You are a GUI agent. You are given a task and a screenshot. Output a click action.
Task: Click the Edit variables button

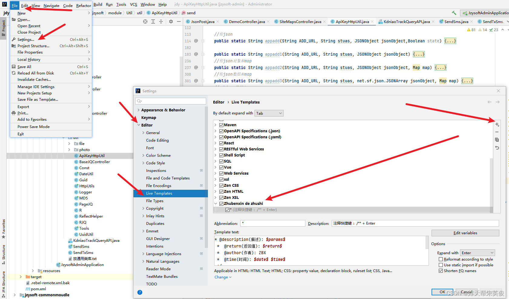click(x=465, y=233)
